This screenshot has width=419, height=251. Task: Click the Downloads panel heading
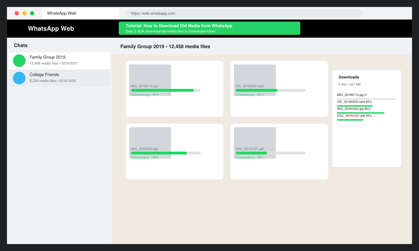pyautogui.click(x=349, y=77)
